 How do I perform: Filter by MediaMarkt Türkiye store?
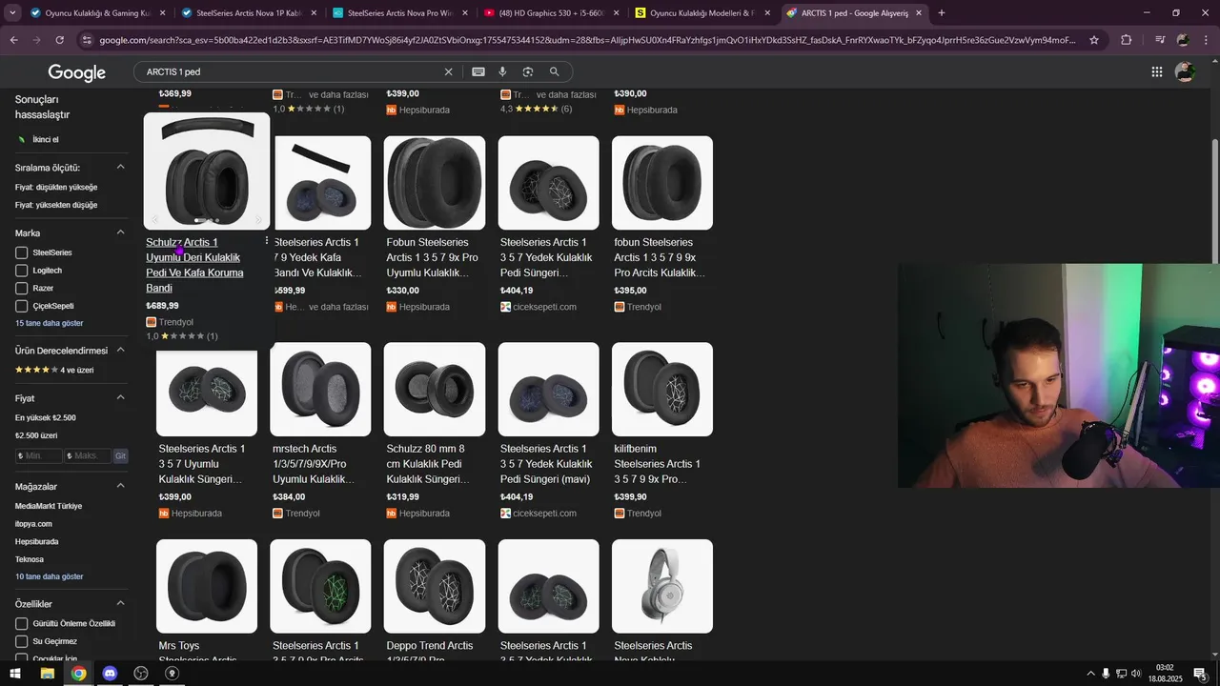tap(49, 506)
